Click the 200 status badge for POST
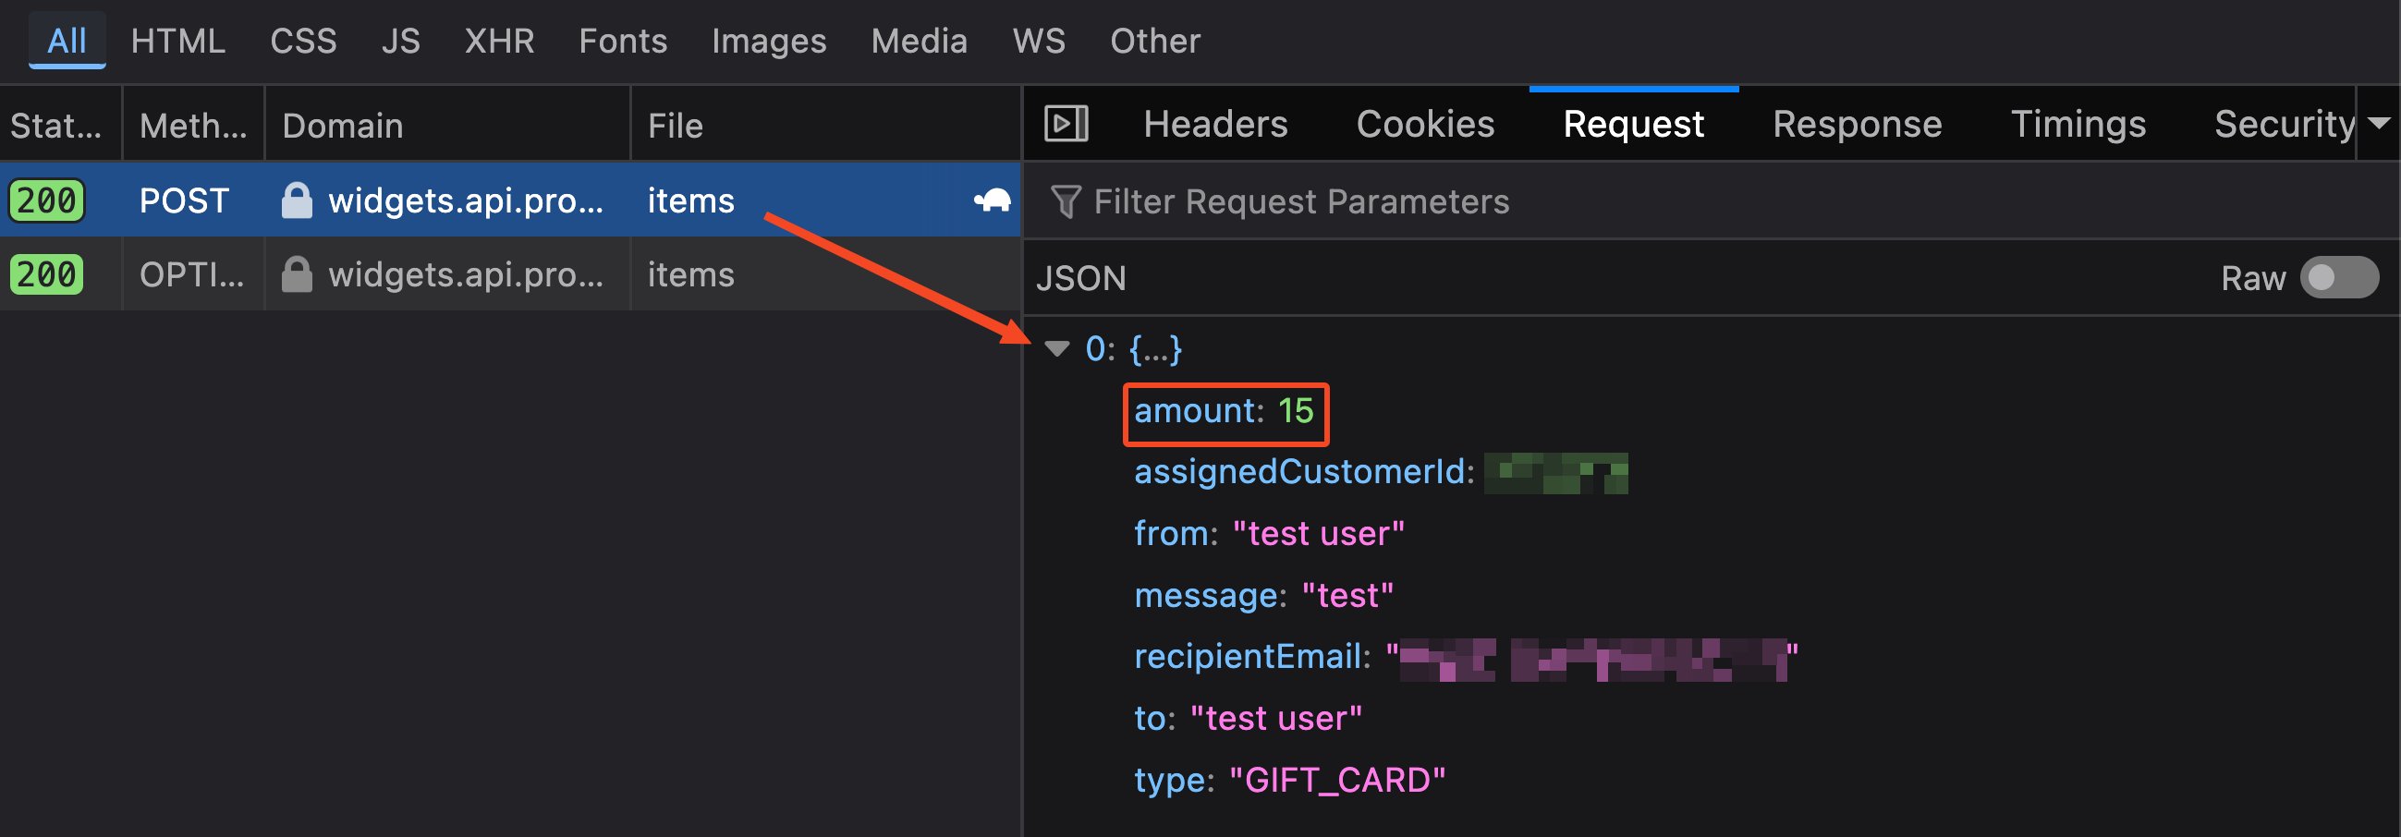The height and width of the screenshot is (837, 2401). [46, 200]
